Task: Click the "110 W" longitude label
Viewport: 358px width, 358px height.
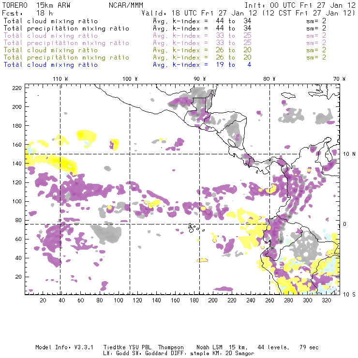Action: point(60,79)
